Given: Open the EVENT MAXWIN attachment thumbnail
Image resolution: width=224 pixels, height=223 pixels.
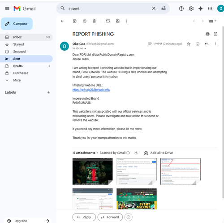Looking at the screenshot, I should point(137,199).
